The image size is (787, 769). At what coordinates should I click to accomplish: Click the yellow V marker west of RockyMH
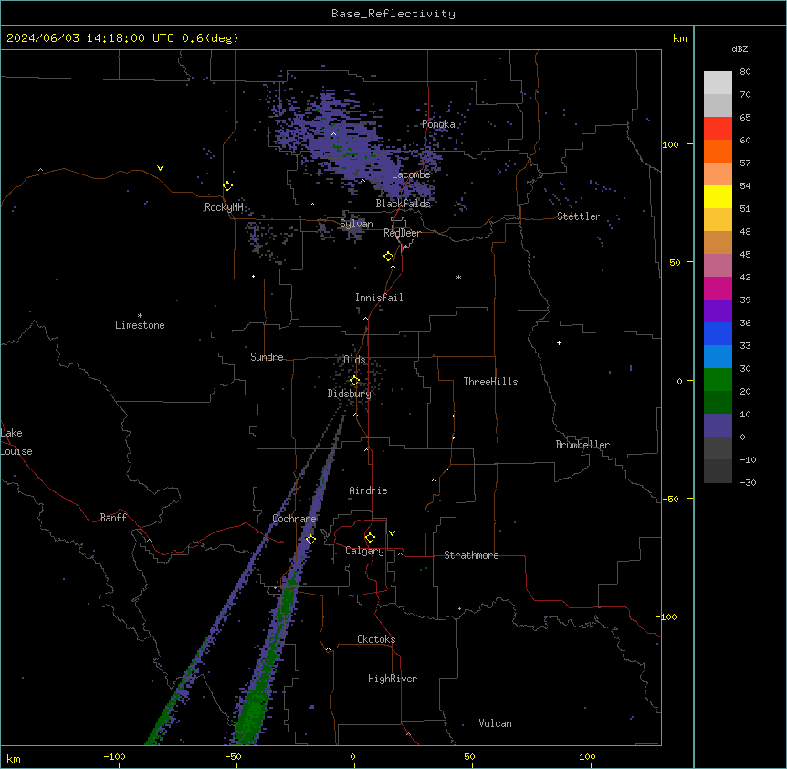[160, 168]
